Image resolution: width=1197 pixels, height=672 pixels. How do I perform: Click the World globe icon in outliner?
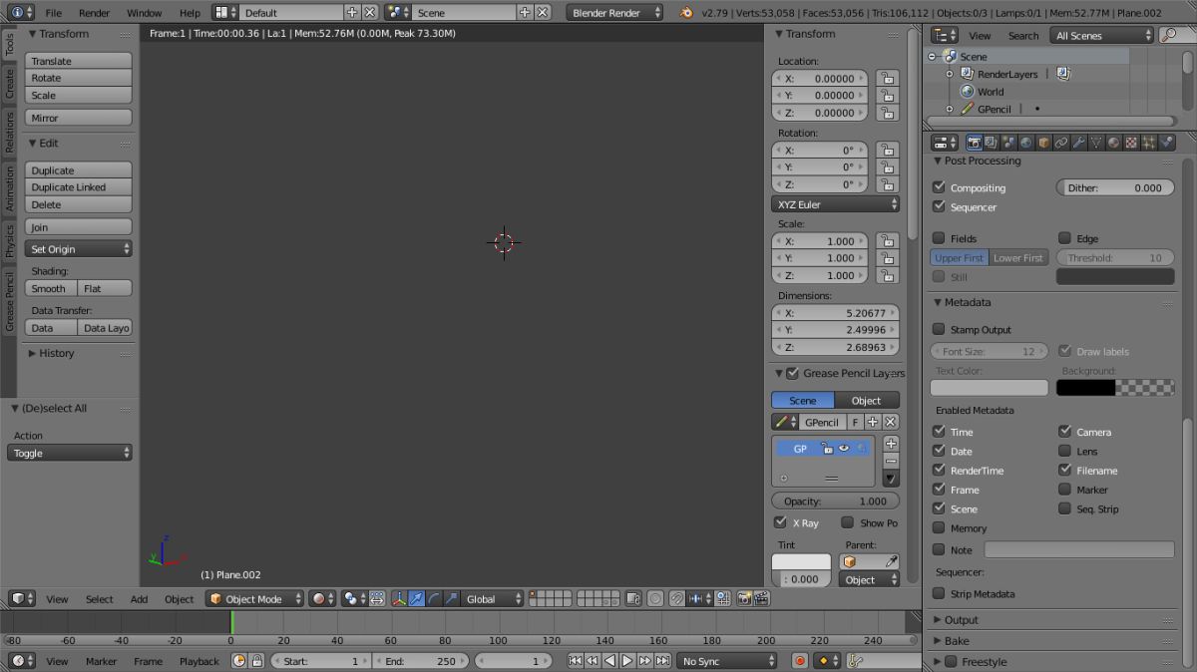pos(968,92)
